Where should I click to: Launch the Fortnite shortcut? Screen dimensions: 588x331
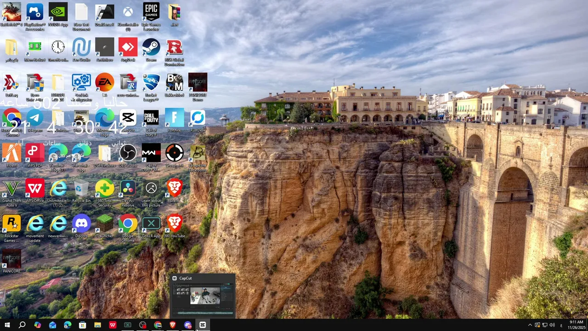click(x=175, y=121)
